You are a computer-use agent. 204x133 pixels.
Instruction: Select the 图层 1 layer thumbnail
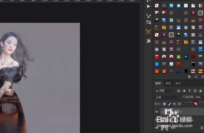point(168,112)
